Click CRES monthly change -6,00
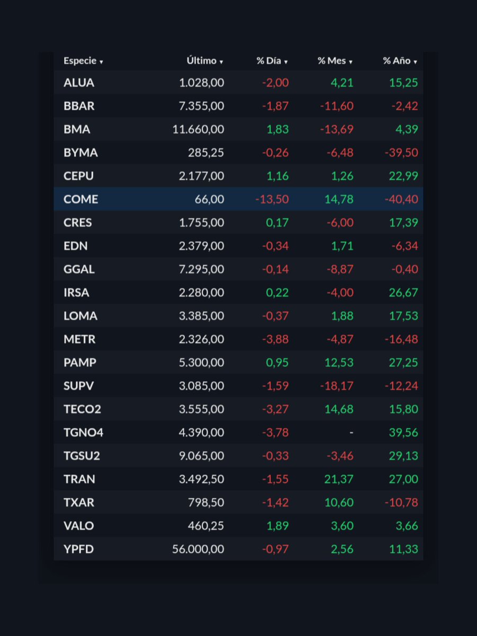The height and width of the screenshot is (636, 477). [x=340, y=223]
